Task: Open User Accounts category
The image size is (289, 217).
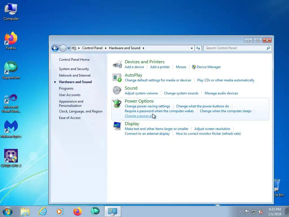Action: [x=70, y=95]
